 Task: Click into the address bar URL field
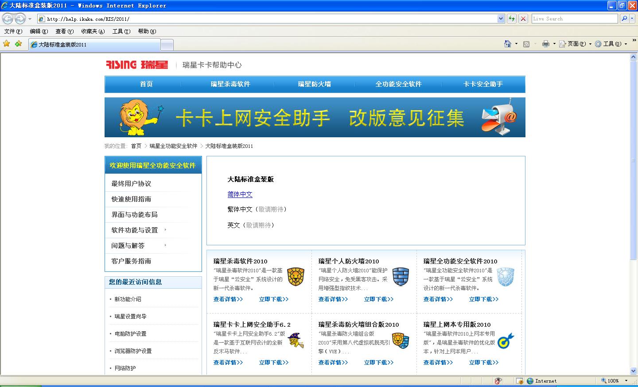[x=267, y=19]
